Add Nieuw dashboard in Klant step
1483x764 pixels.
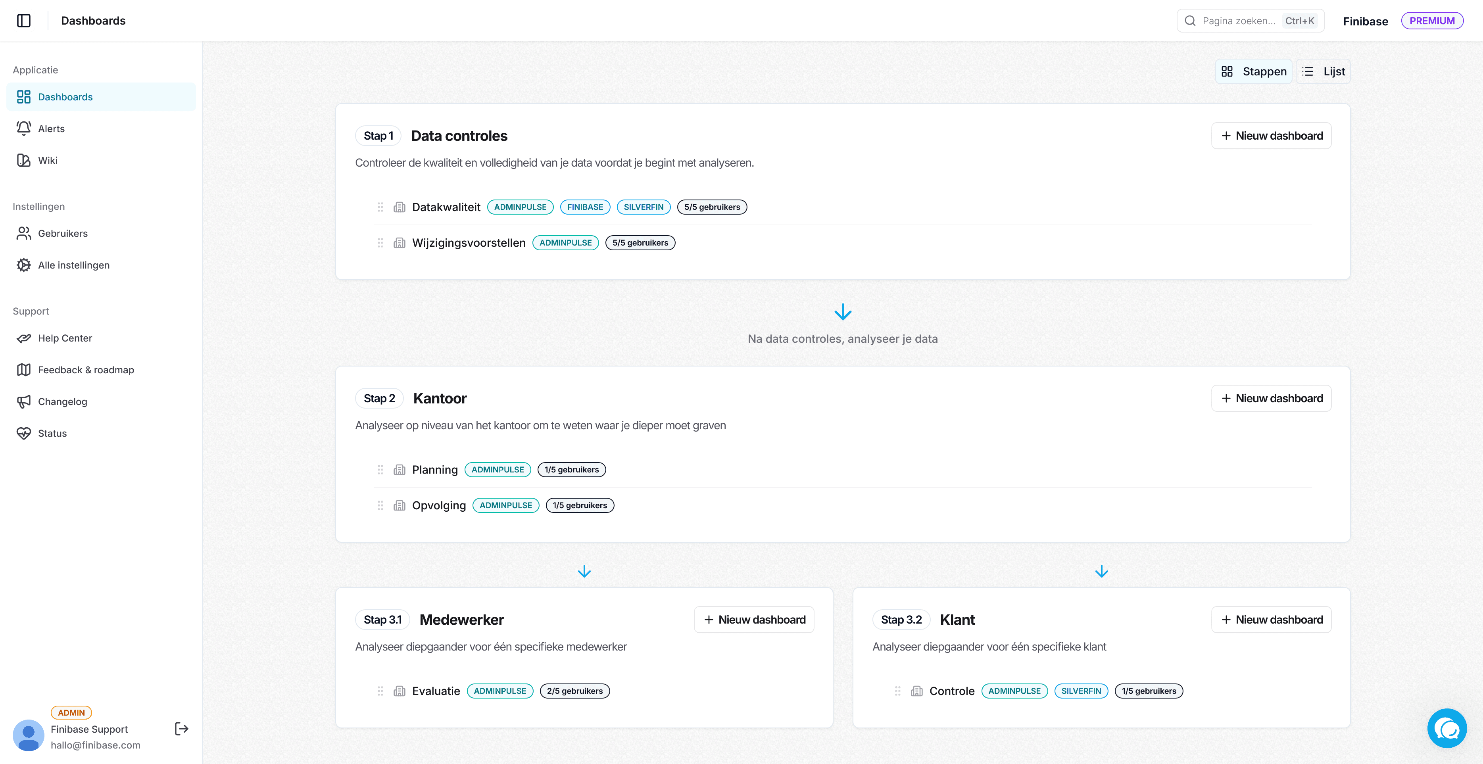(x=1271, y=620)
